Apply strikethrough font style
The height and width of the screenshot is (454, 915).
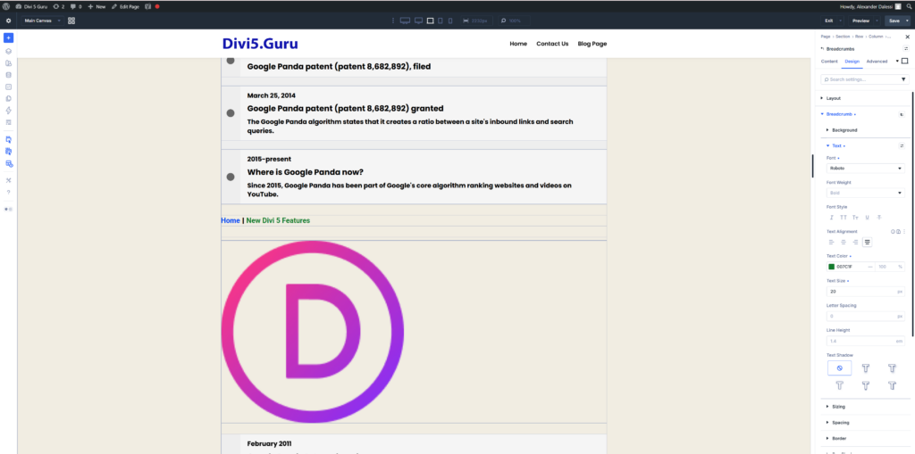click(x=879, y=218)
